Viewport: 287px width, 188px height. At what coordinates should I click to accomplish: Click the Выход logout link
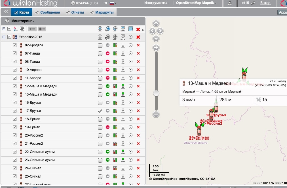tap(265, 3)
